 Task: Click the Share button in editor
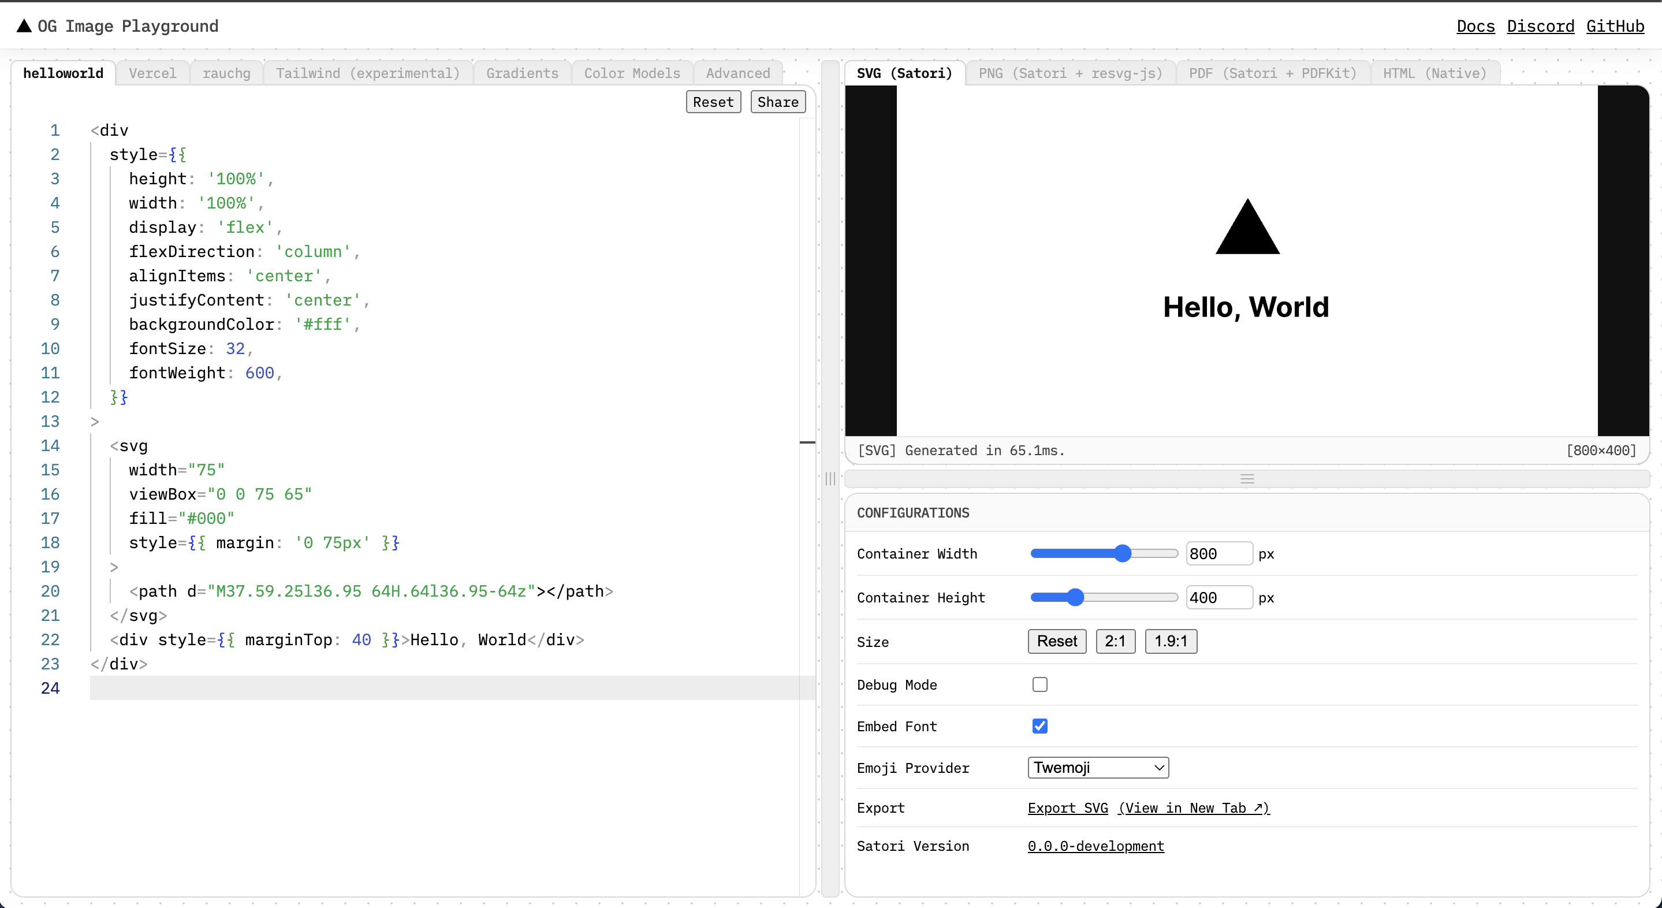[777, 102]
